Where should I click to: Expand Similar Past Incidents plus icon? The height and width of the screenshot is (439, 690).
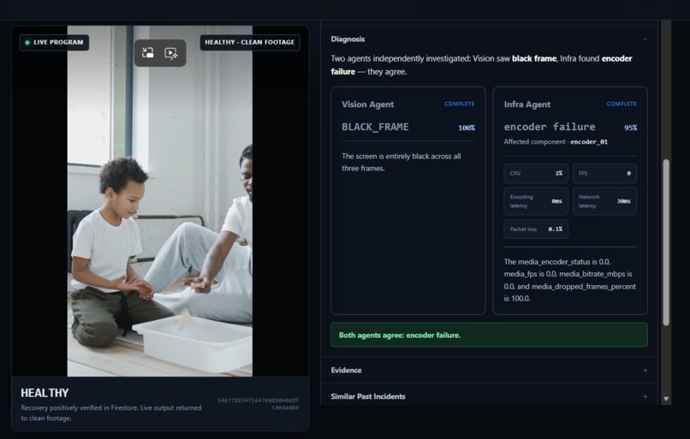click(x=645, y=396)
